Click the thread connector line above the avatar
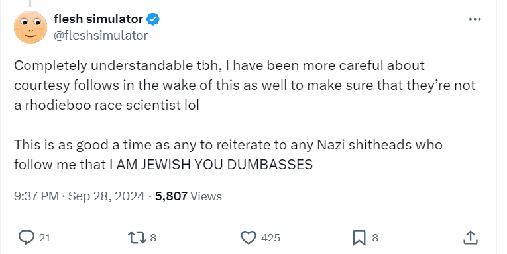Viewport: 507px width, 254px height. pos(30,3)
